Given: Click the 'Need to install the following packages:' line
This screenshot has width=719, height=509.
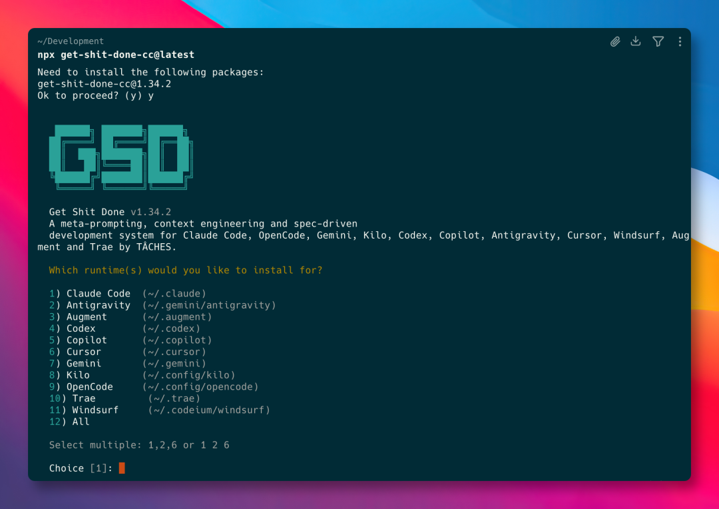Looking at the screenshot, I should 151,72.
